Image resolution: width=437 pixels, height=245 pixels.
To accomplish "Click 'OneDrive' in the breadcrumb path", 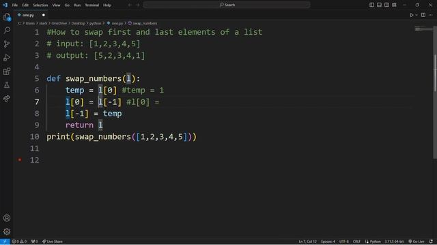I will (x=59, y=23).
